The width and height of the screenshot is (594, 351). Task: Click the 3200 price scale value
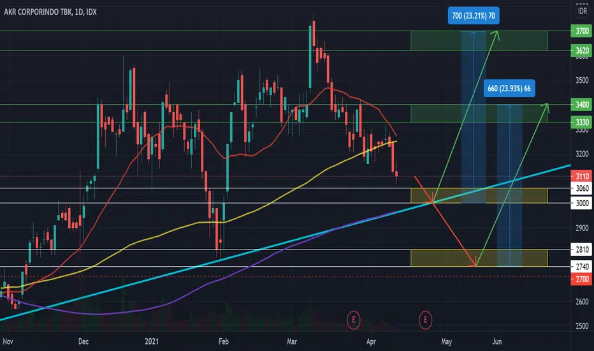[582, 154]
